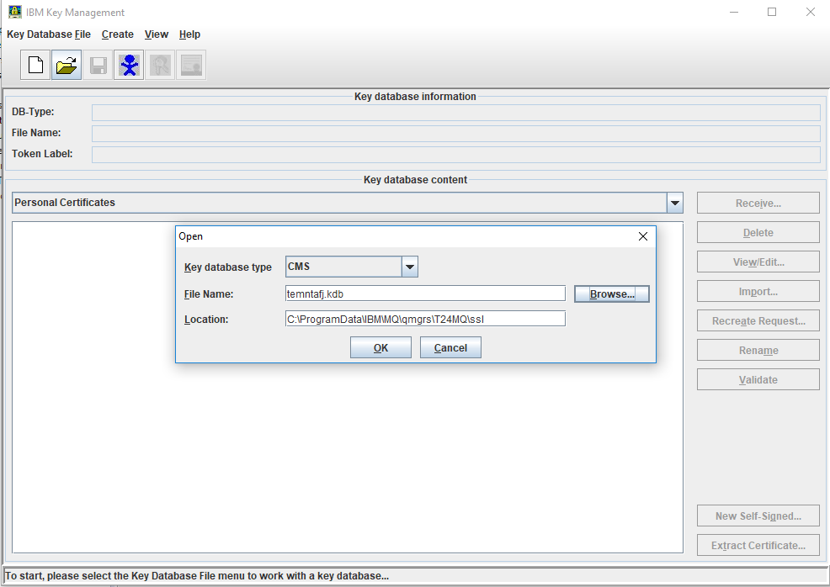
Task: Close the Open dialog with its X
Action: pos(643,236)
